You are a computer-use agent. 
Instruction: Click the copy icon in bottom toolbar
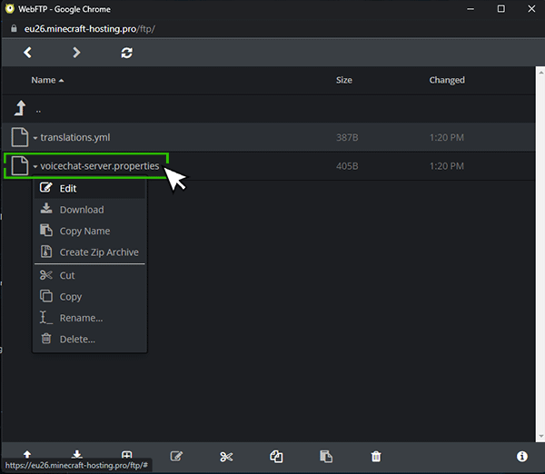276,456
